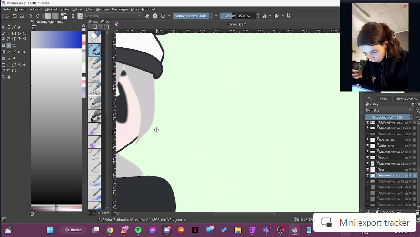Open the dropdown arrow beside horizontal mirror
Viewport: 420px width, 237px height.
270,16
